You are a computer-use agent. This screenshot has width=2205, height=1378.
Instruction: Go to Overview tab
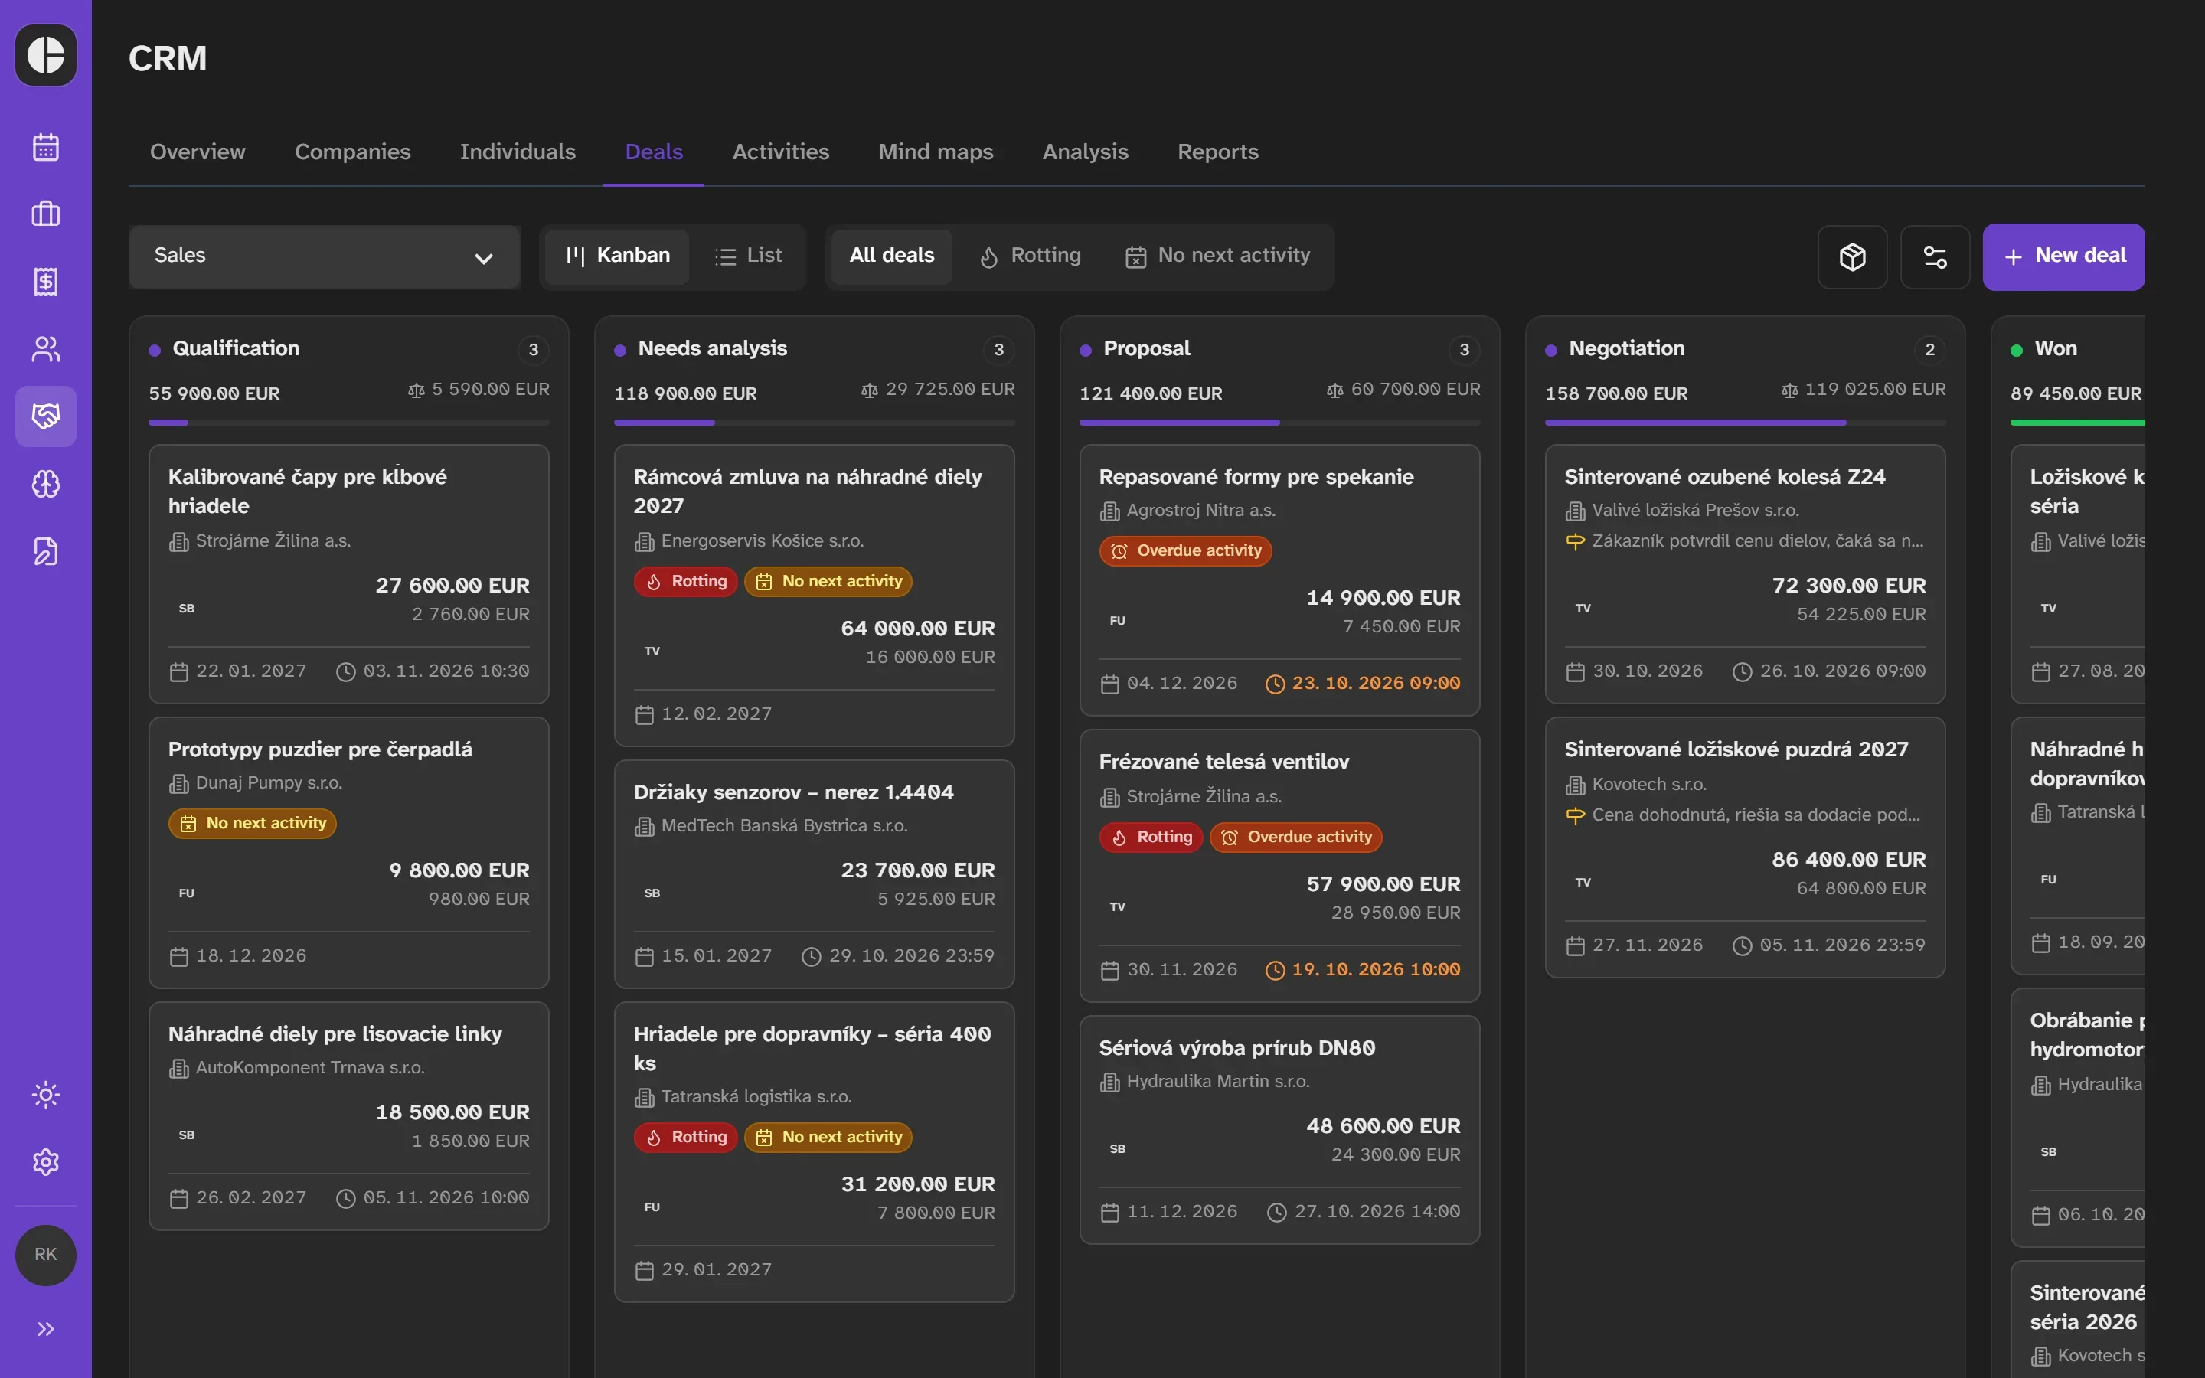pos(198,152)
